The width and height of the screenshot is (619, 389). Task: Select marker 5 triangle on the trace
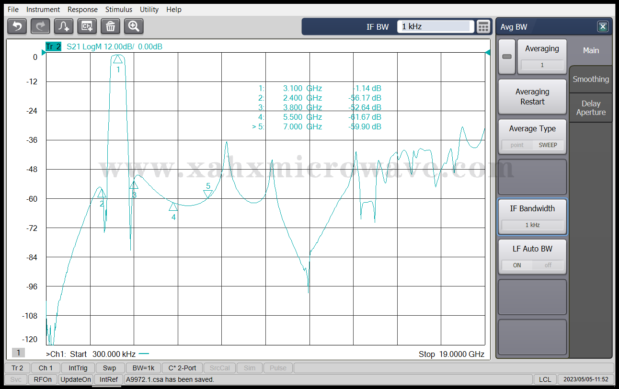pos(208,194)
